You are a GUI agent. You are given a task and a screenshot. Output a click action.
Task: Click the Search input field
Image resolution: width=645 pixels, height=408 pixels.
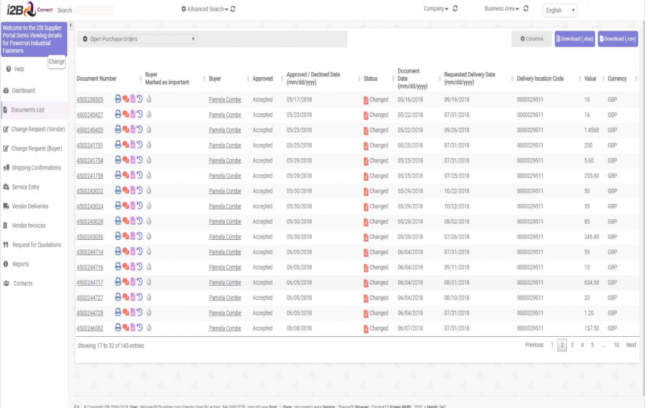point(94,11)
